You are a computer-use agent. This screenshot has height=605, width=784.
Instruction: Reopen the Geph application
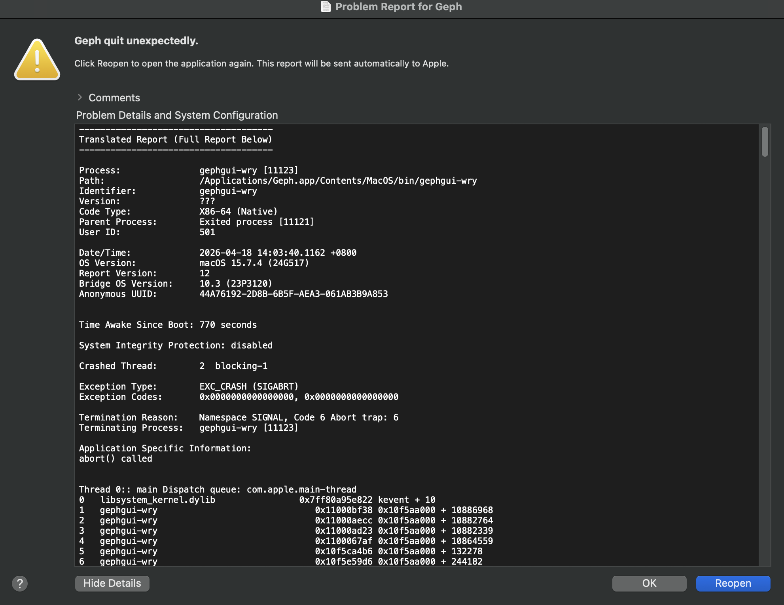pos(733,583)
